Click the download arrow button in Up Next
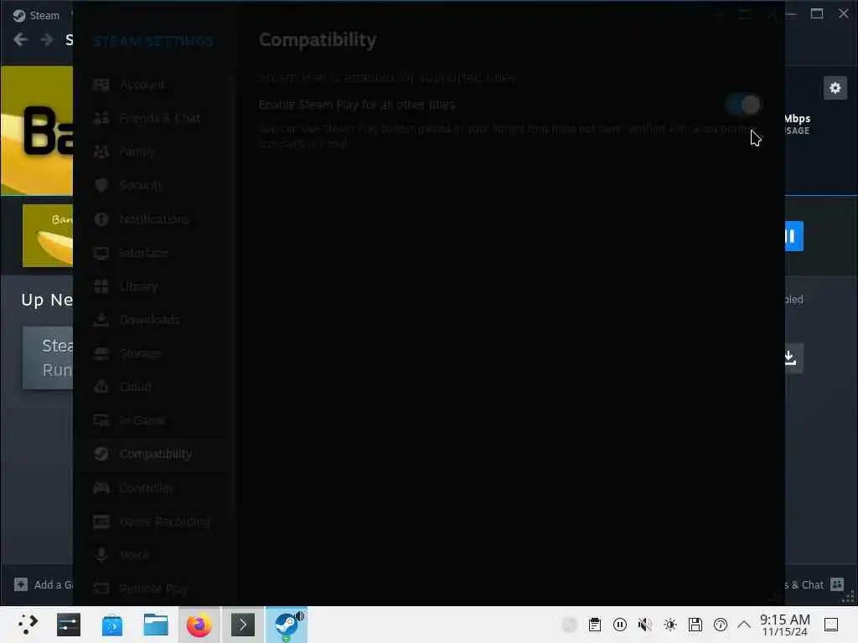This screenshot has width=858, height=643. [x=793, y=358]
